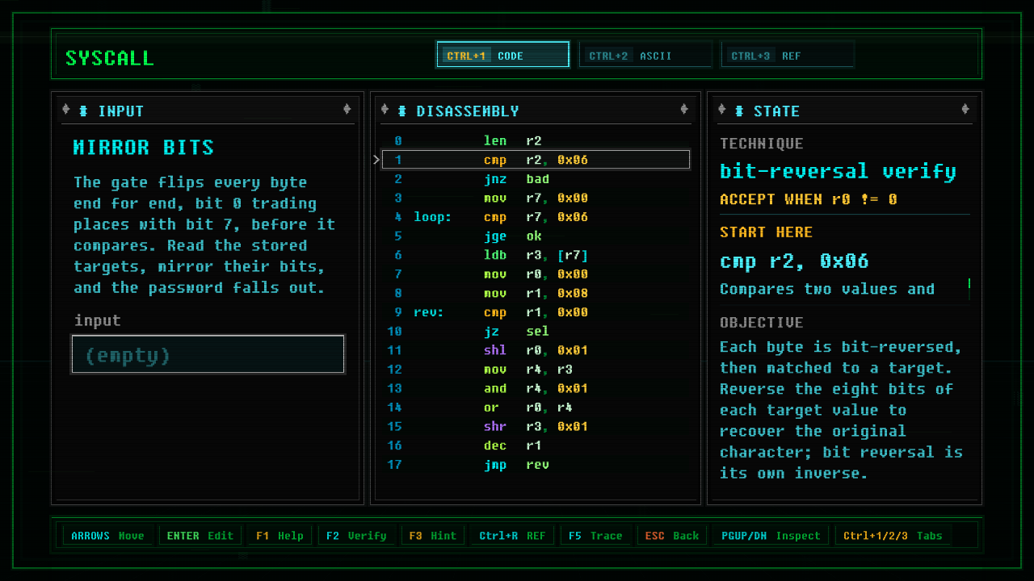Click the TECHNIQUE heading
1034x581 pixels.
click(x=762, y=144)
